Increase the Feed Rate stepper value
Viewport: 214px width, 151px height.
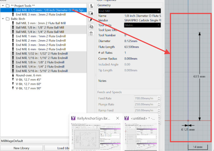click(159, 97)
